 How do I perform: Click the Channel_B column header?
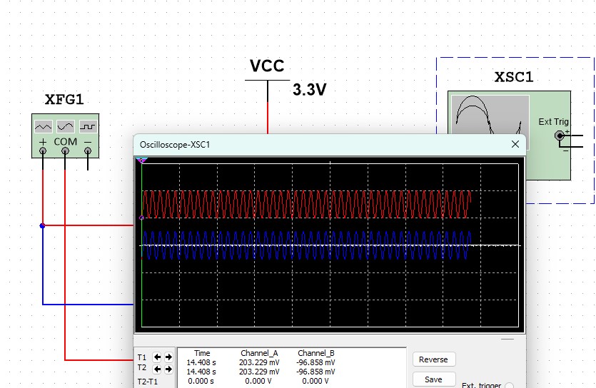point(316,353)
